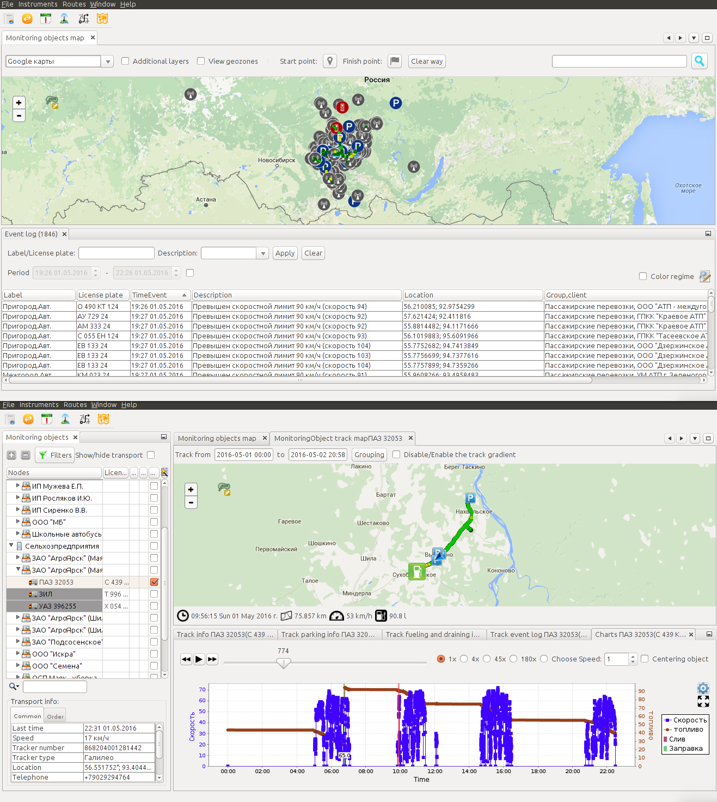717x802 pixels.
Task: Click Apply in the Event log filter
Action: coord(285,253)
